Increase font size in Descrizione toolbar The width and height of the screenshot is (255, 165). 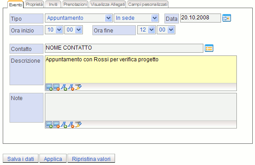64,87
